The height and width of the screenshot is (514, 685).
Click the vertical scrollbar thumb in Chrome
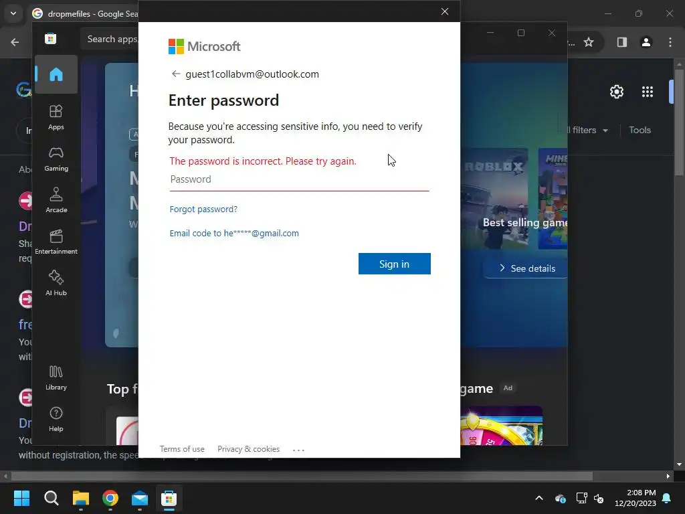tap(679, 122)
